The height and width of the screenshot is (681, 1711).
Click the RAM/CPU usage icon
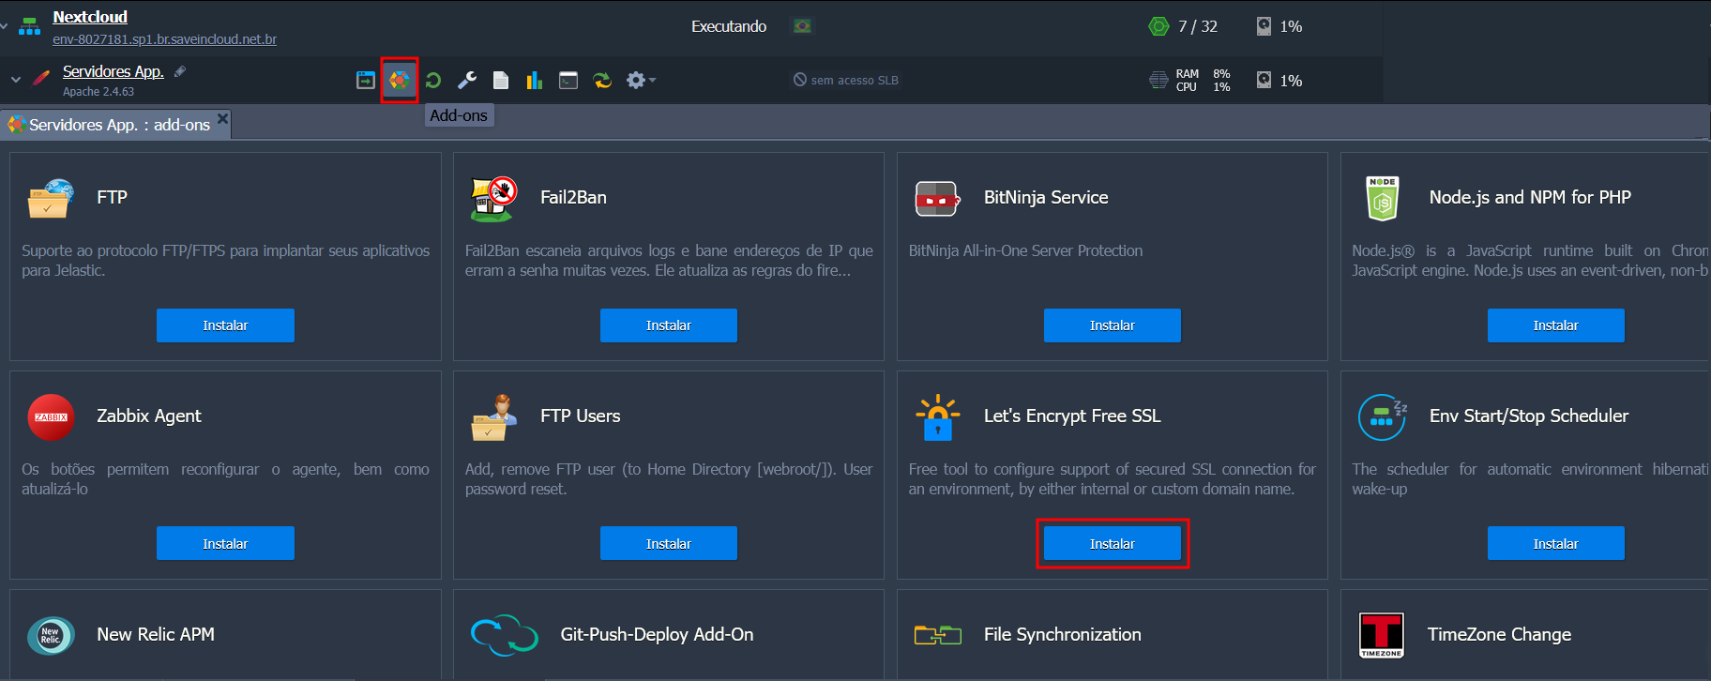pos(1158,80)
